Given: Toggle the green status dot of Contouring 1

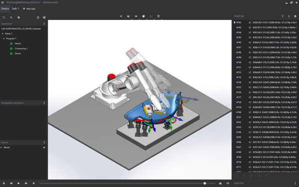Looking at the screenshot, I should pos(11,48).
